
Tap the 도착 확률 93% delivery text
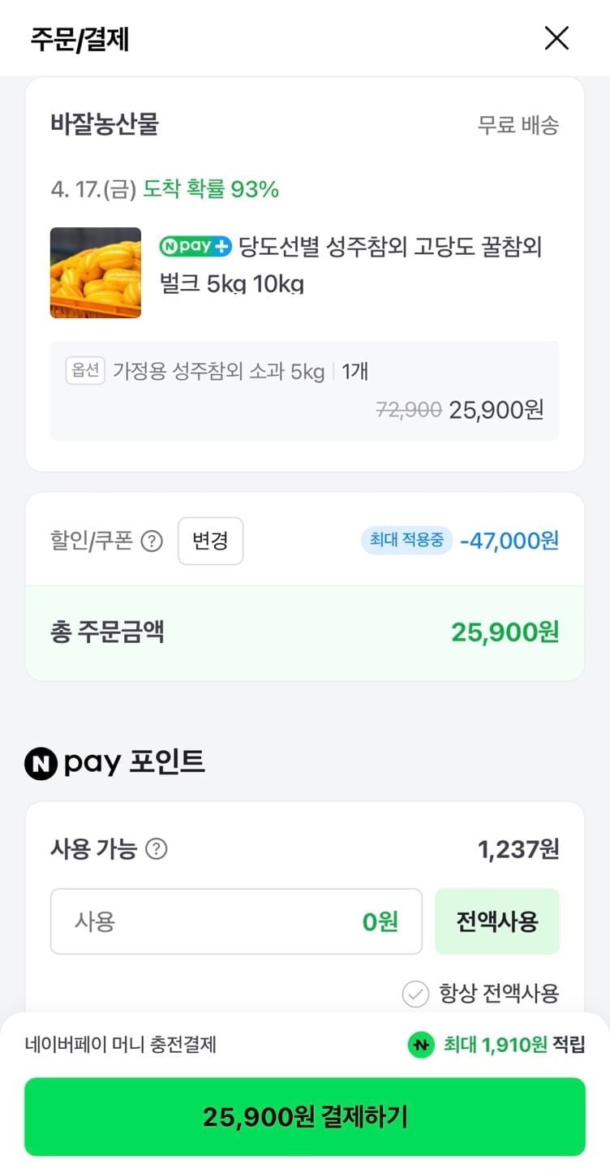tap(211, 189)
